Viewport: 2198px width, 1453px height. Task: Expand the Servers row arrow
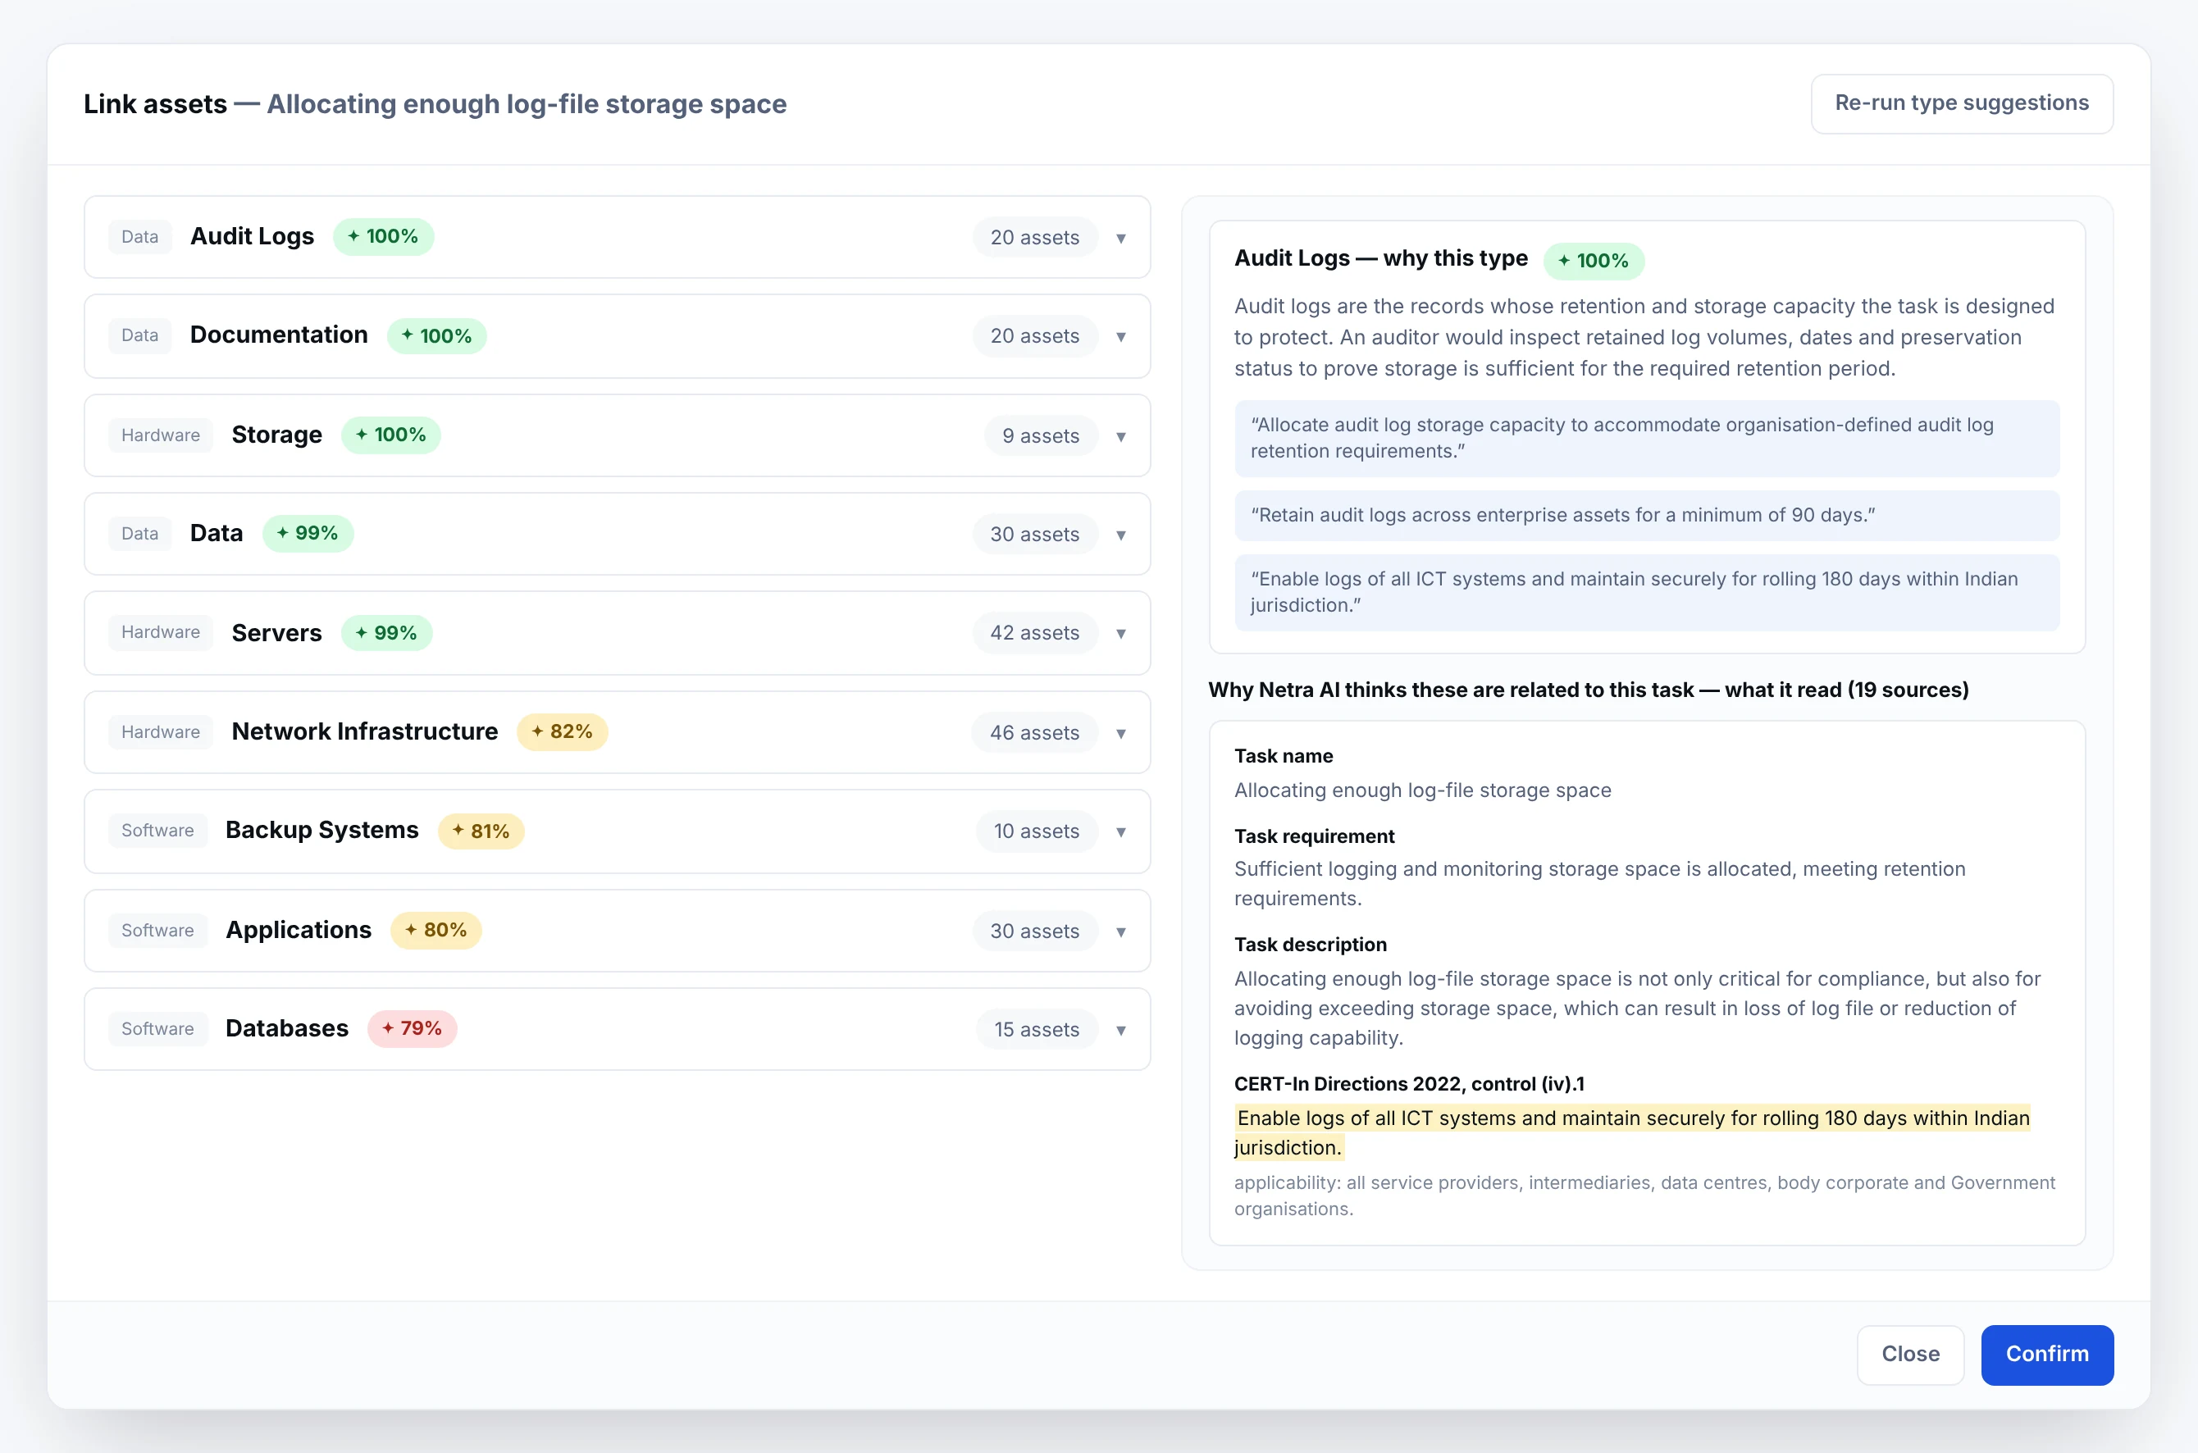1120,634
